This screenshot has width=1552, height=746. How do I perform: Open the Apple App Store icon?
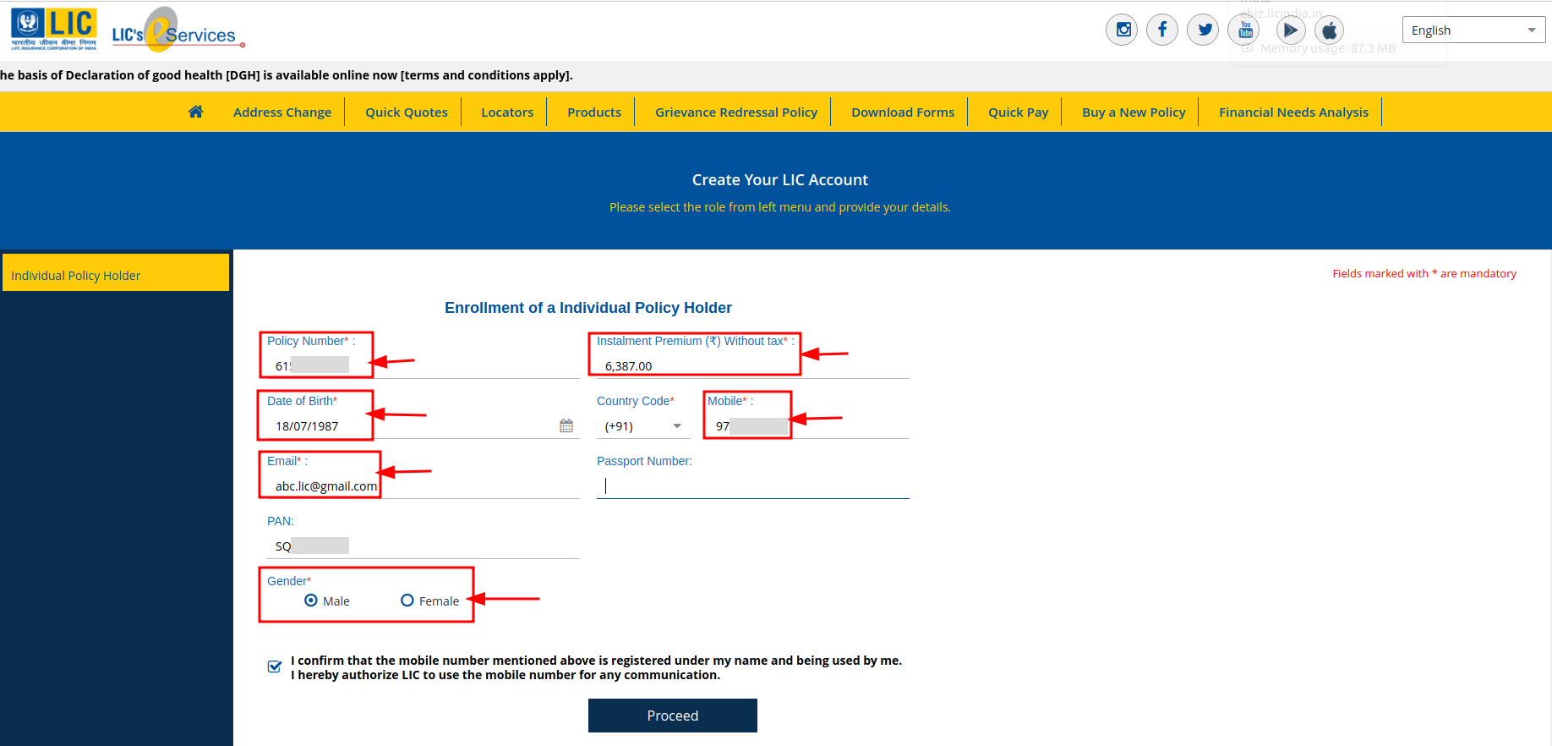point(1329,30)
